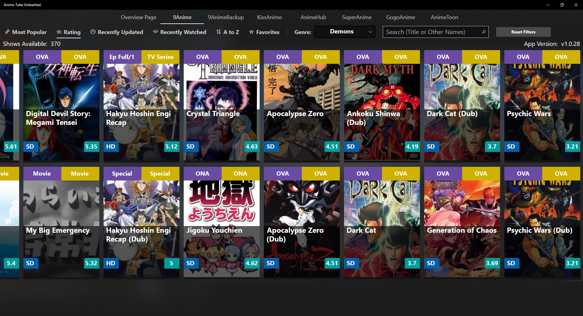Sort the list A to Z

coord(228,32)
